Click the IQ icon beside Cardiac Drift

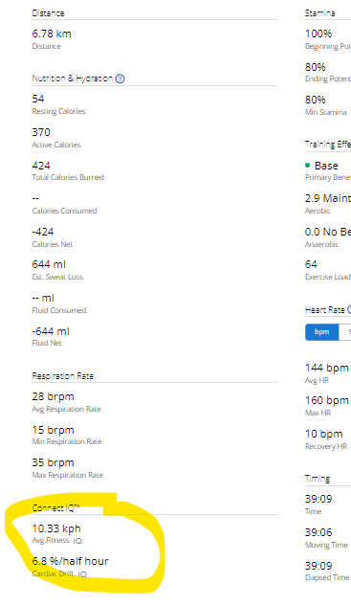(x=82, y=574)
